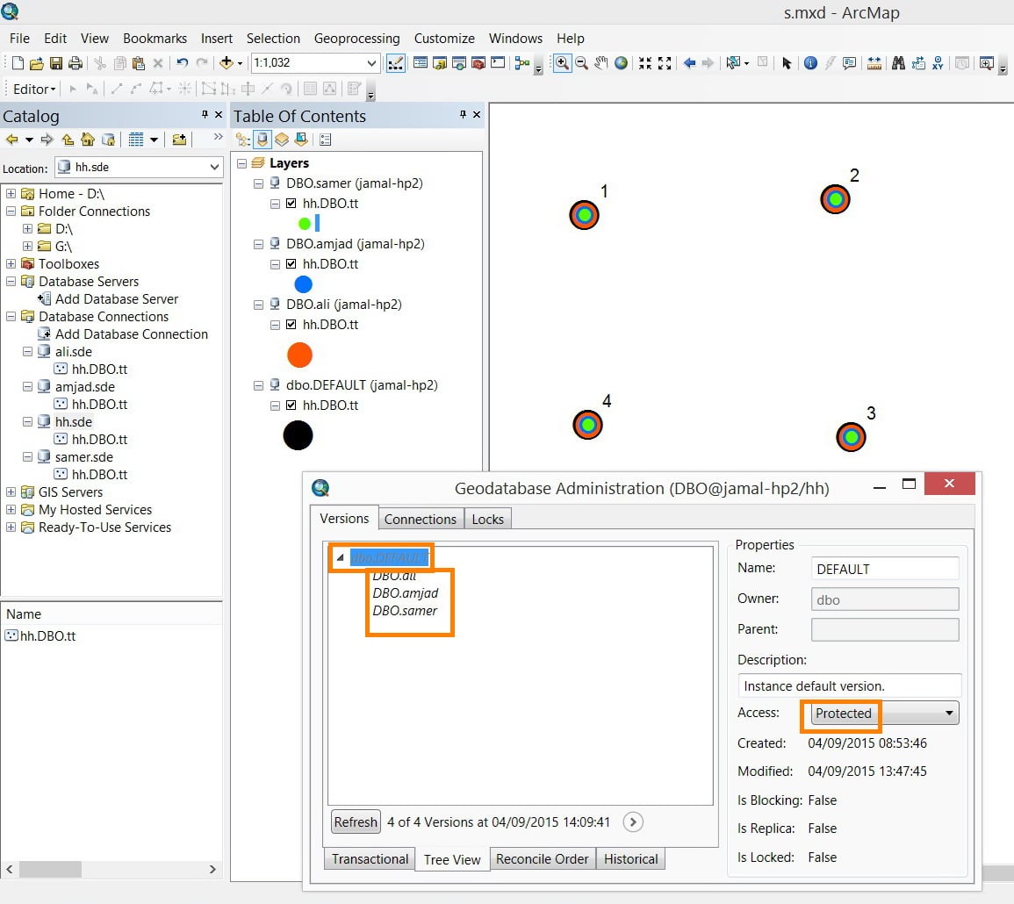This screenshot has width=1014, height=904.
Task: Click Connect To Folder icon in Catalog
Action: [x=179, y=139]
